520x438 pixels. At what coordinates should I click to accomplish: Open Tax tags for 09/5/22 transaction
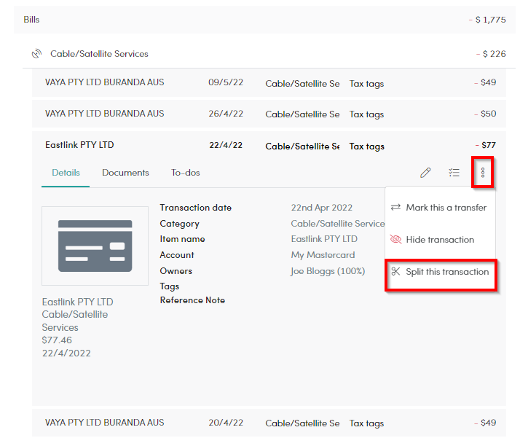tap(366, 84)
